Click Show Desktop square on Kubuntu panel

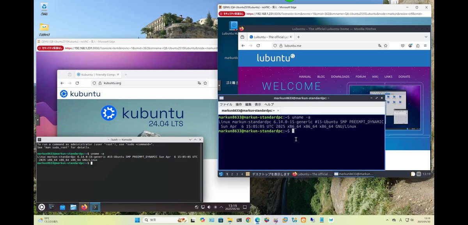(245, 207)
